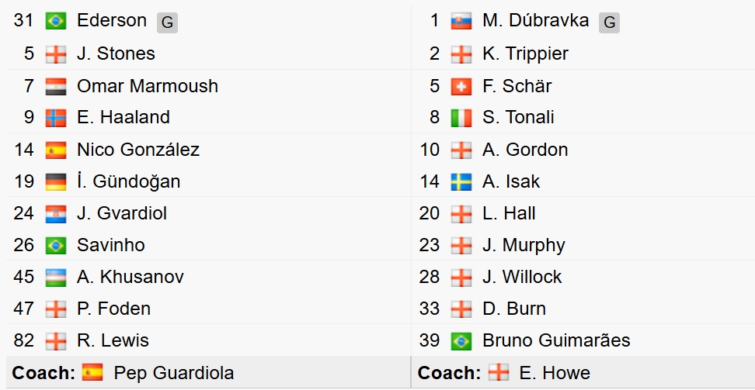This screenshot has height=390, width=755.
Task: Open coach E. Howe's profile
Action: (x=555, y=373)
